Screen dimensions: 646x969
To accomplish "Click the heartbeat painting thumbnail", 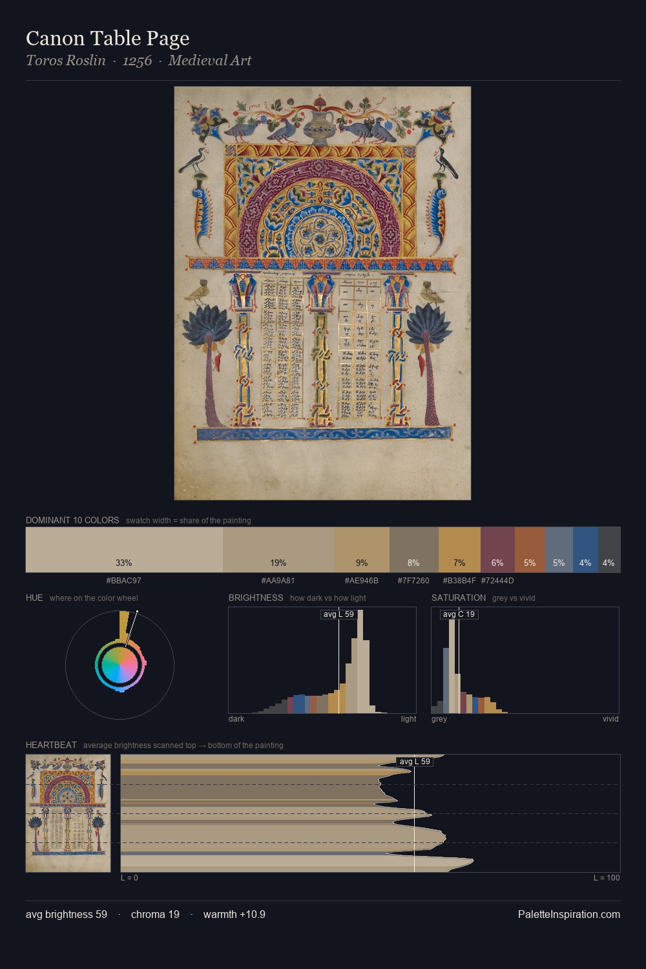I will coord(68,813).
